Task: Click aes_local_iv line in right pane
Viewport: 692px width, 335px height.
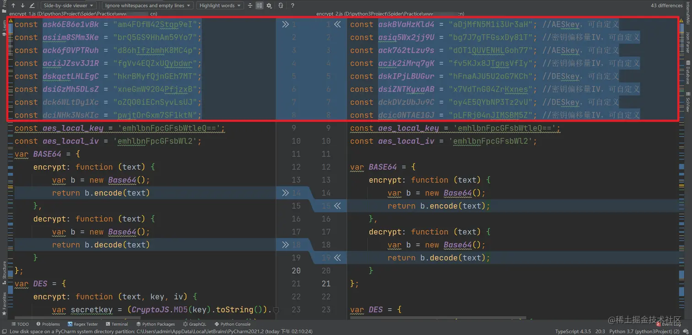Action: (443, 141)
